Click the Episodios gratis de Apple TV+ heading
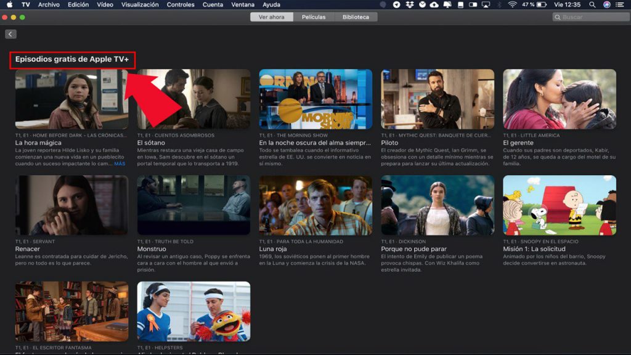This screenshot has width=631, height=355. click(72, 59)
